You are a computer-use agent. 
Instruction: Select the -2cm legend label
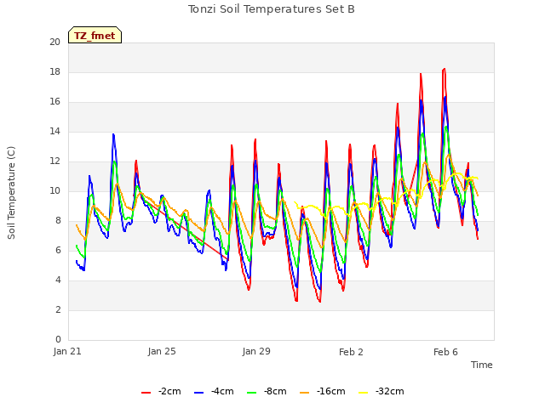point(169,391)
